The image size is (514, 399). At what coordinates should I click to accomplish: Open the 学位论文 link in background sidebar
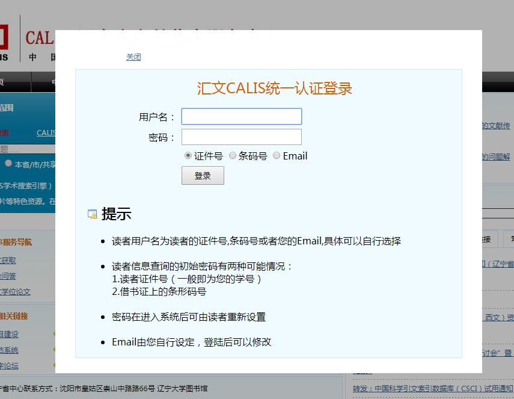(x=15, y=292)
